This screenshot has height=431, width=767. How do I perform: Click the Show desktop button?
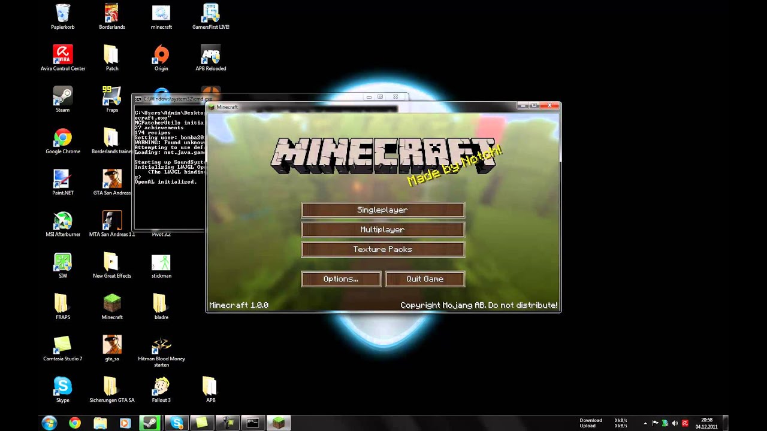click(x=726, y=423)
